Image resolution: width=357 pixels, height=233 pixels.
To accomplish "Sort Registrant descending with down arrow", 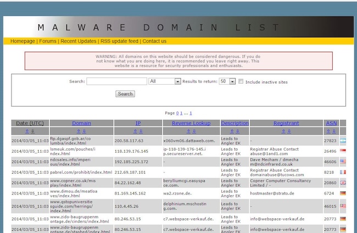I will [289, 131].
